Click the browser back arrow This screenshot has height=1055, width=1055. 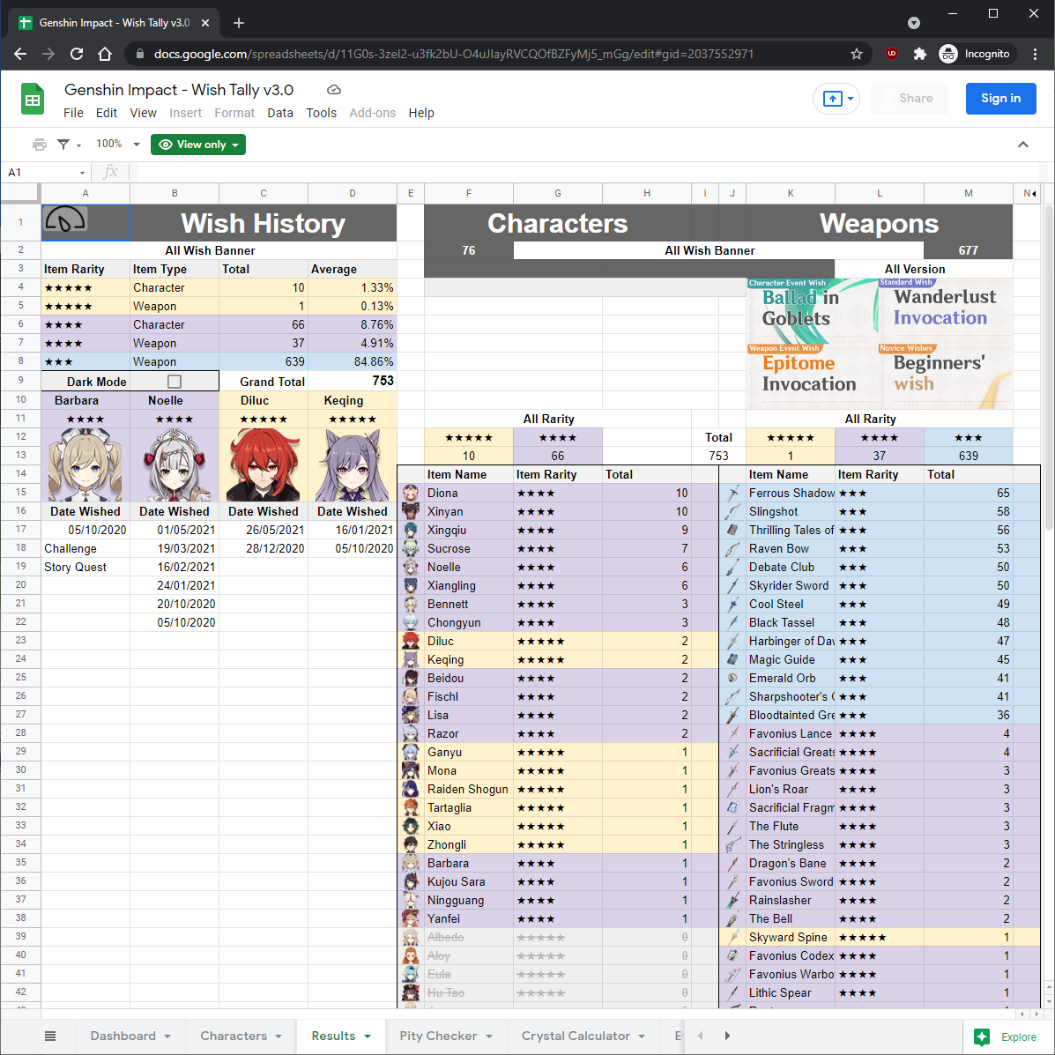[x=20, y=54]
